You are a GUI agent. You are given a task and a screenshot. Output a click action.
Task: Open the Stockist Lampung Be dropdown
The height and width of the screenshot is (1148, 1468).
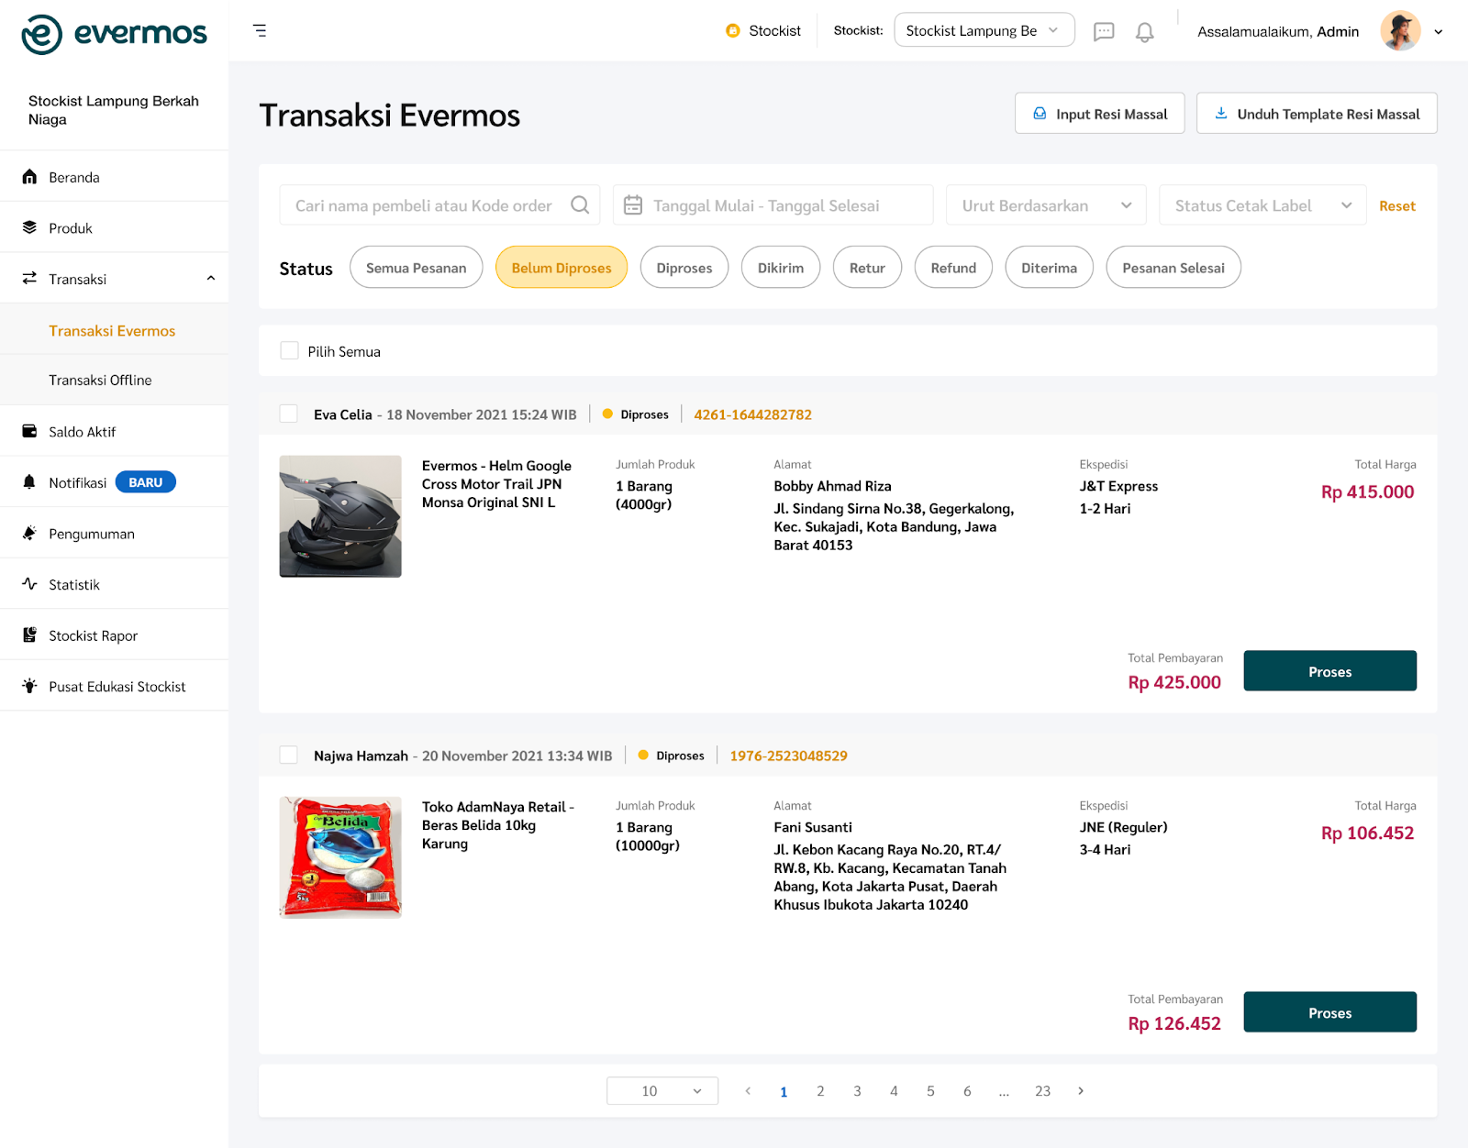point(984,29)
